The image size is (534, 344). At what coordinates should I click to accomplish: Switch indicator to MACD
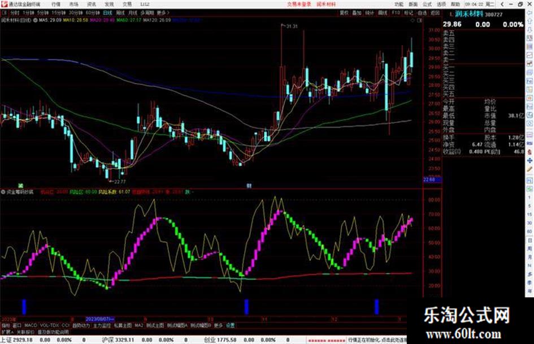pos(31,325)
